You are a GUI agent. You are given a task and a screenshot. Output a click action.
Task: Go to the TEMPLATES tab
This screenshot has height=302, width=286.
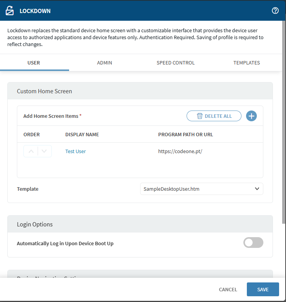[x=246, y=63]
